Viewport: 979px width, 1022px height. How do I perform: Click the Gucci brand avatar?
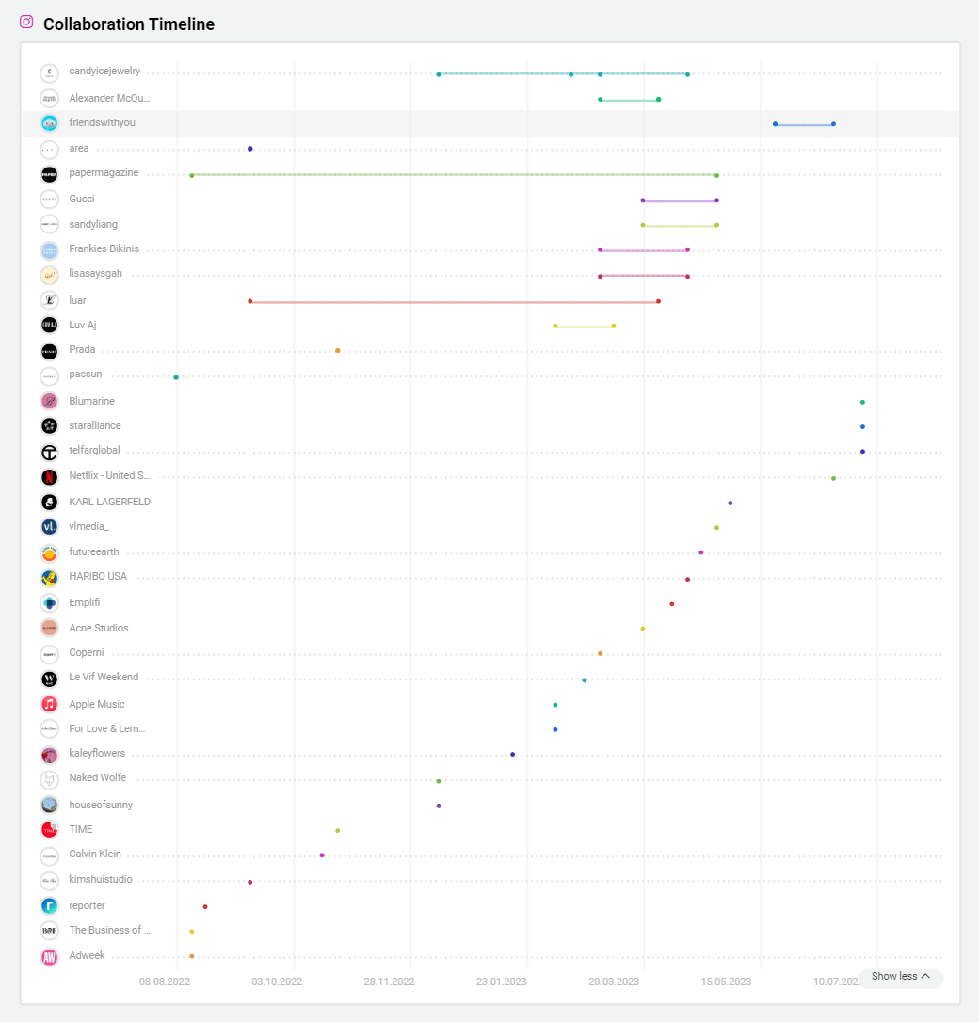coord(48,199)
